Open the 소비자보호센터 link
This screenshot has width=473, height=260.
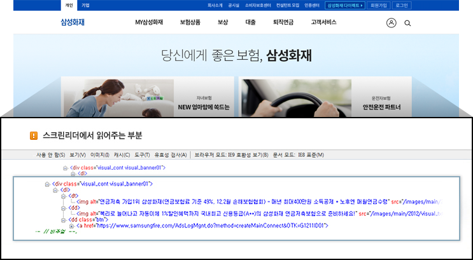[258, 6]
